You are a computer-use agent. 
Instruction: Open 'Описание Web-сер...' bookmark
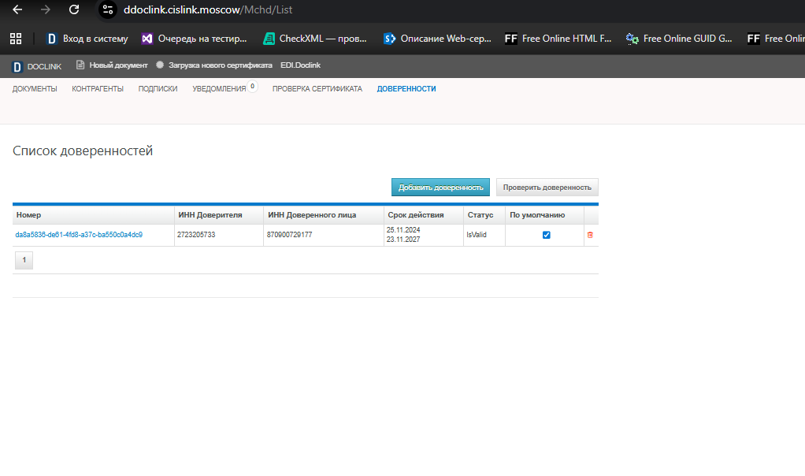(437, 39)
